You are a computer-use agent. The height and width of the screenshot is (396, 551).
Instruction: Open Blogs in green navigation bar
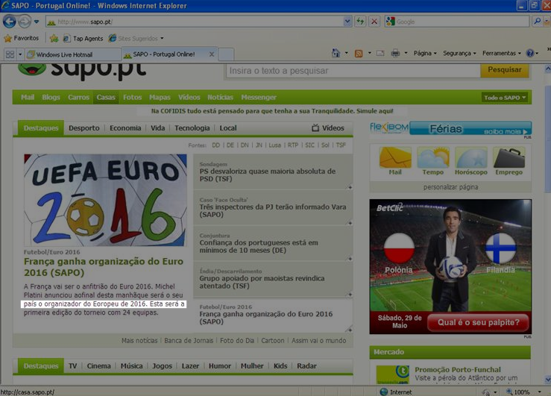coord(51,98)
